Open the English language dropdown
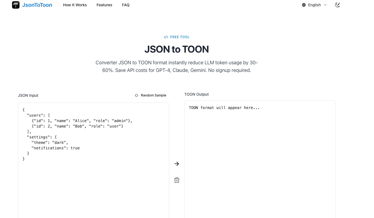The height and width of the screenshot is (218, 374). coord(314,5)
